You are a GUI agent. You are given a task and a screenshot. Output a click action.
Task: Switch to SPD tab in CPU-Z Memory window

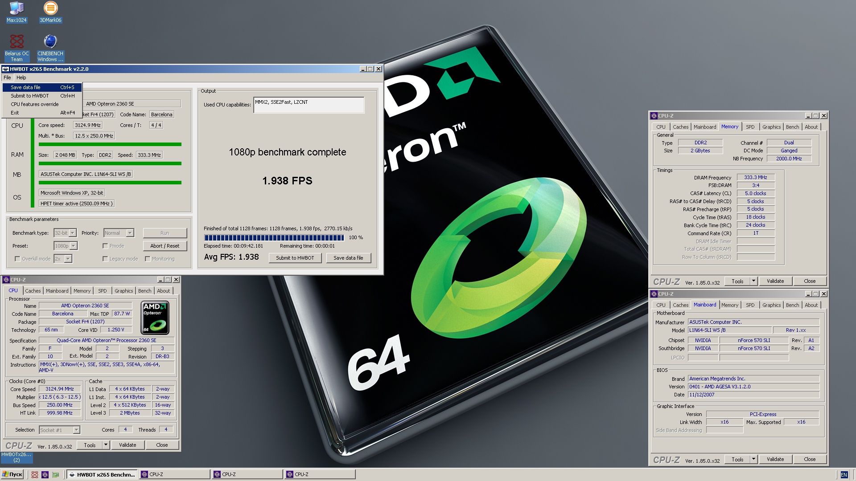(x=750, y=127)
